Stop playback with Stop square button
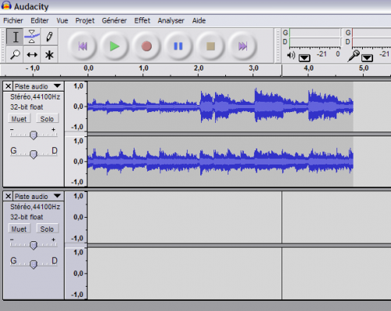This screenshot has width=391, height=311. 210,46
